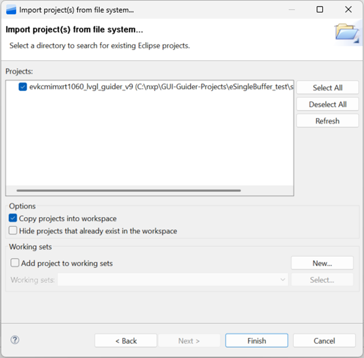The image size is (364, 358).
Task: Click Finish to import the project
Action: pyautogui.click(x=256, y=341)
